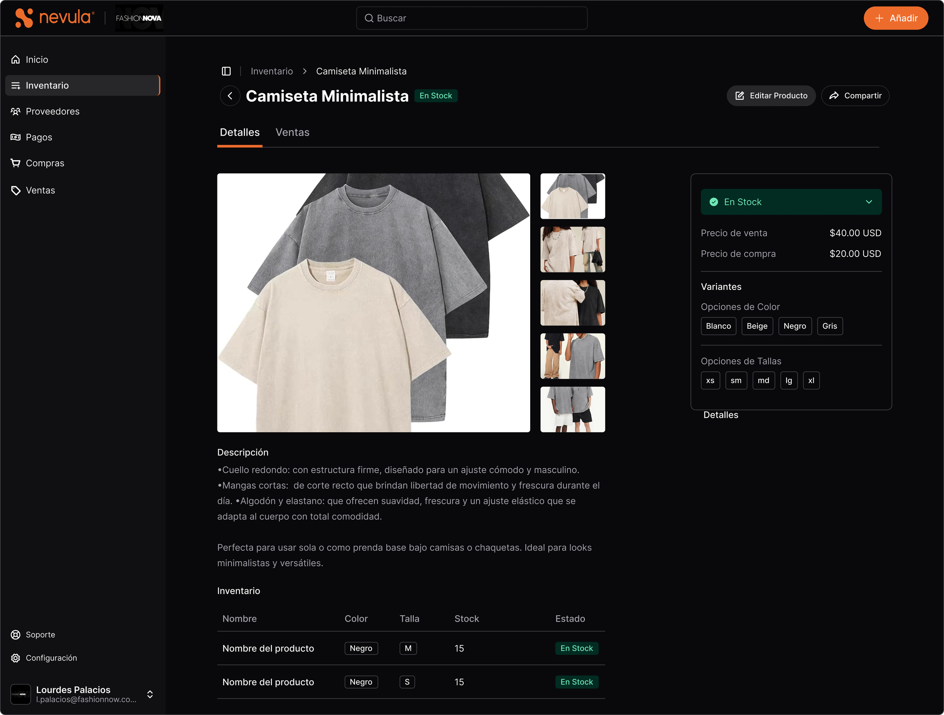Select the Beige color option
This screenshot has height=715, width=944.
757,326
